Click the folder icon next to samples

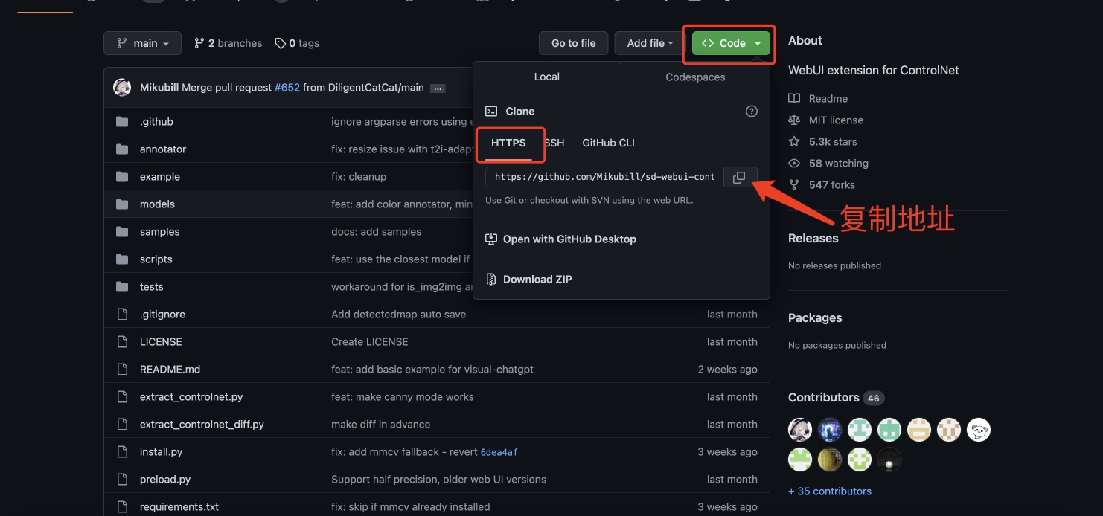122,231
